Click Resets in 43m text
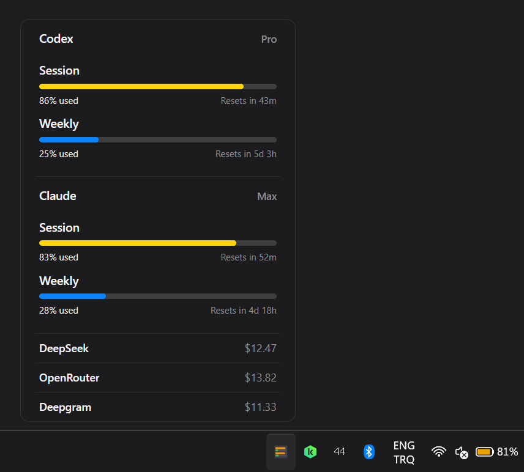524x472 pixels. (249, 101)
